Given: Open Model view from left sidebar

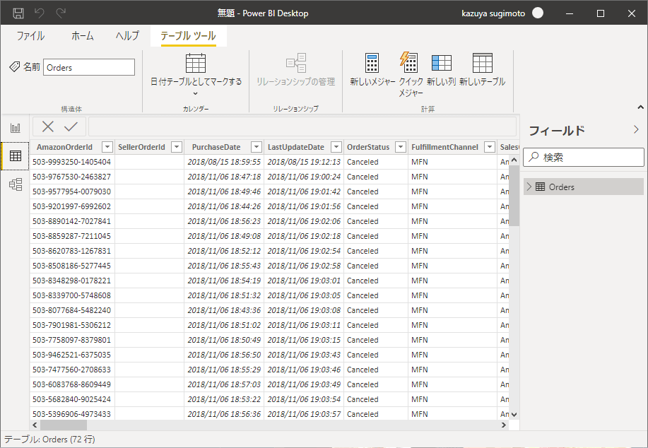Looking at the screenshot, I should click(x=15, y=184).
